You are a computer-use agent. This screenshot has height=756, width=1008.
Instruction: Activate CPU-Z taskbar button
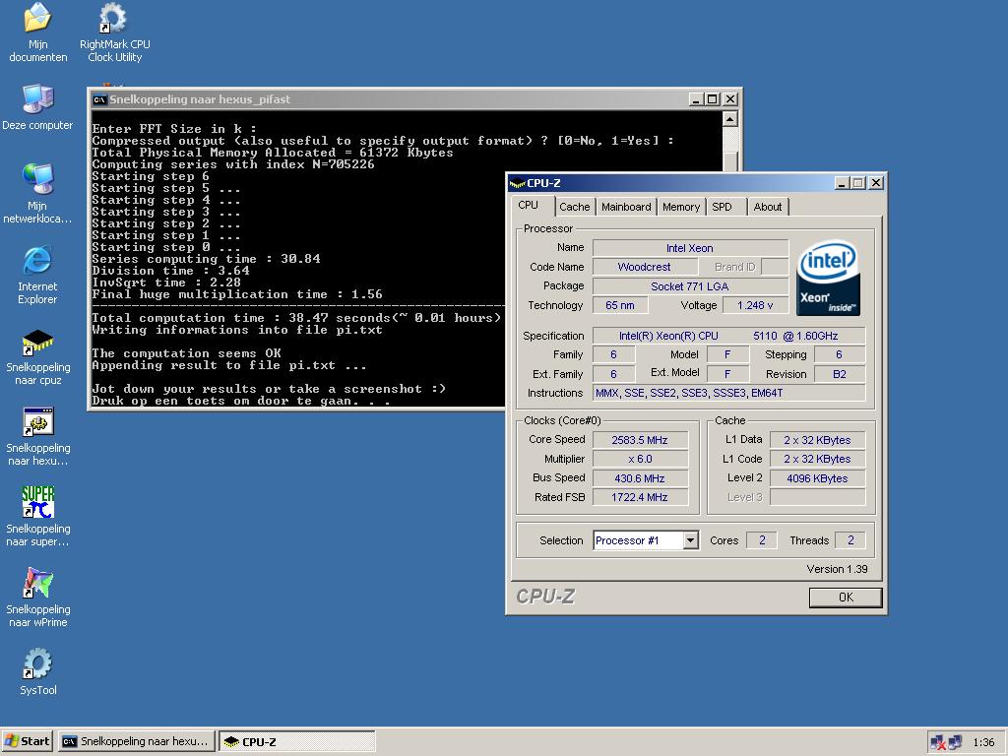[x=297, y=741]
